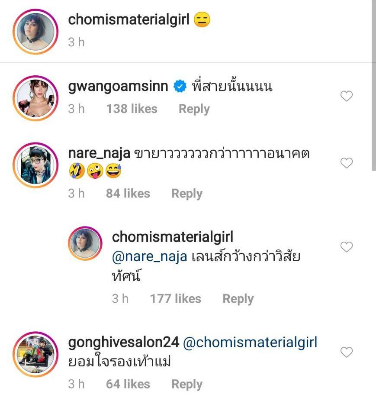View the 138 likes on gwangoamsinn's comment
The width and height of the screenshot is (376, 401).
(132, 109)
